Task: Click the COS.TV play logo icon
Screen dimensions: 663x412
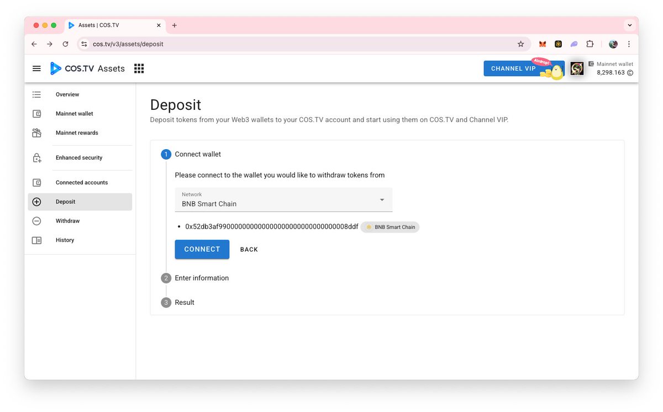Action: tap(55, 68)
